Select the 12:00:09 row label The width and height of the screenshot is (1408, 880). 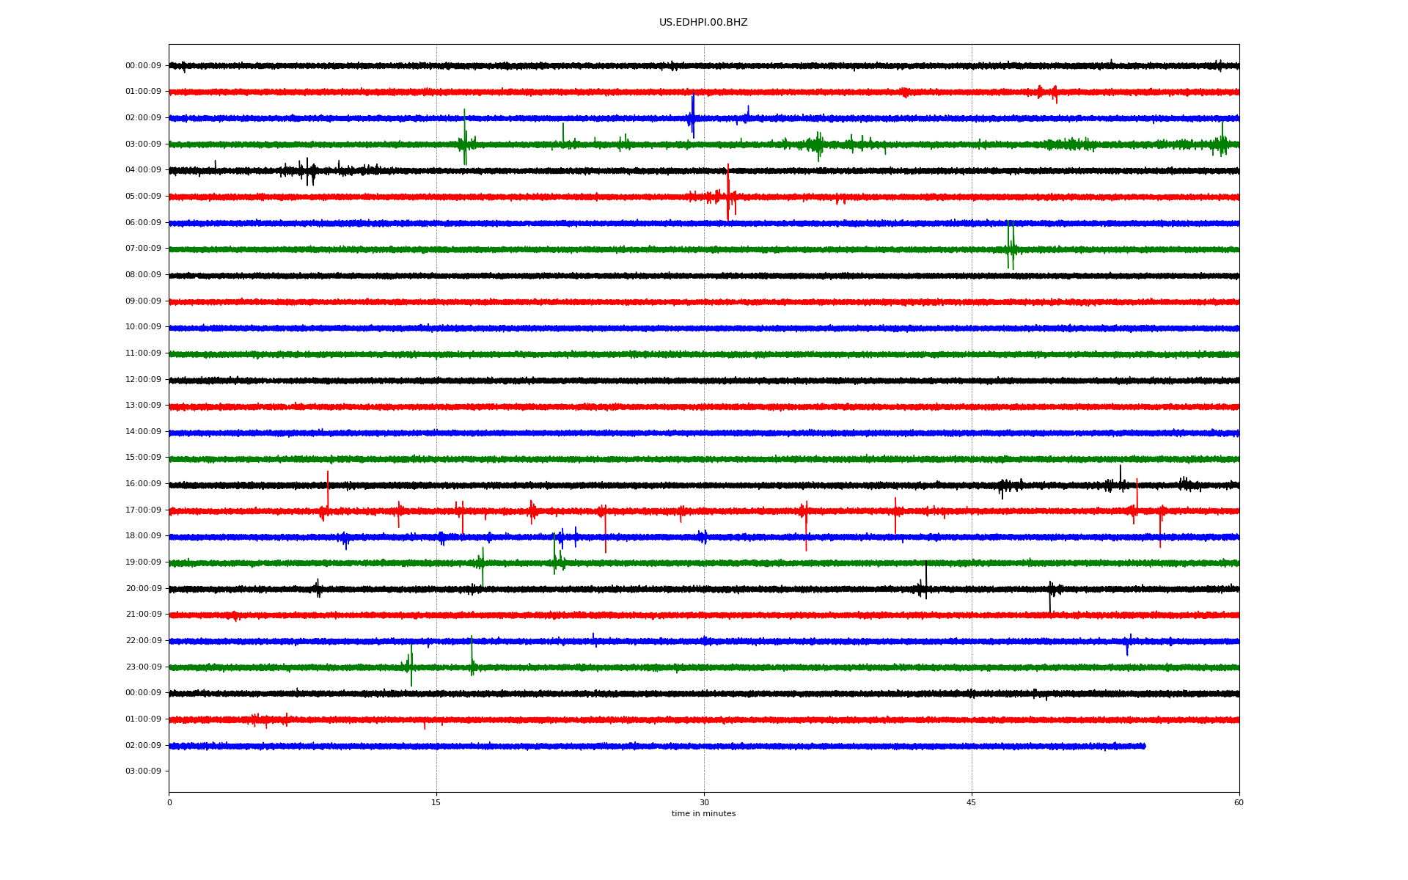click(x=143, y=380)
